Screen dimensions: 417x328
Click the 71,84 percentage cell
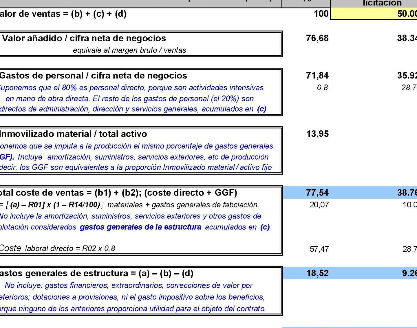[x=317, y=75]
